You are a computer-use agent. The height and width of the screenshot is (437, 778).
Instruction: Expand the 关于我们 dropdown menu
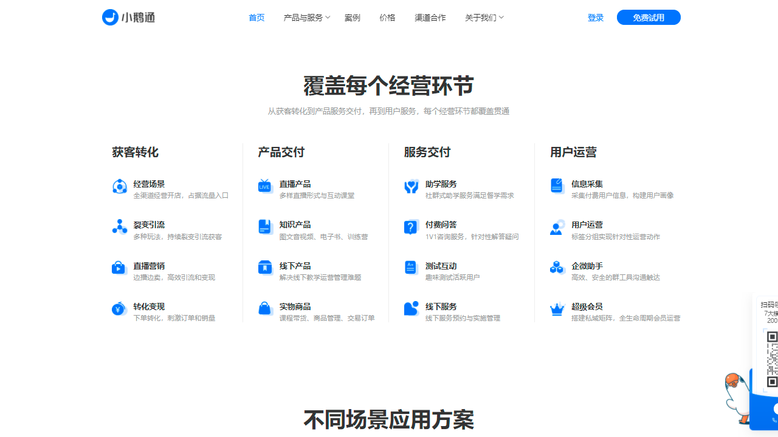coord(484,18)
